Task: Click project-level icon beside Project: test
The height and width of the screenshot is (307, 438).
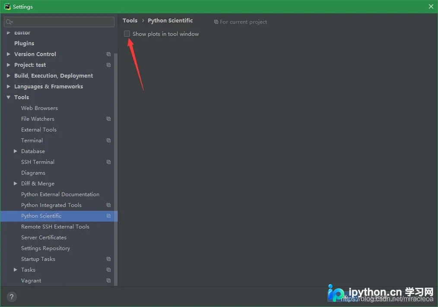Action: click(x=109, y=65)
